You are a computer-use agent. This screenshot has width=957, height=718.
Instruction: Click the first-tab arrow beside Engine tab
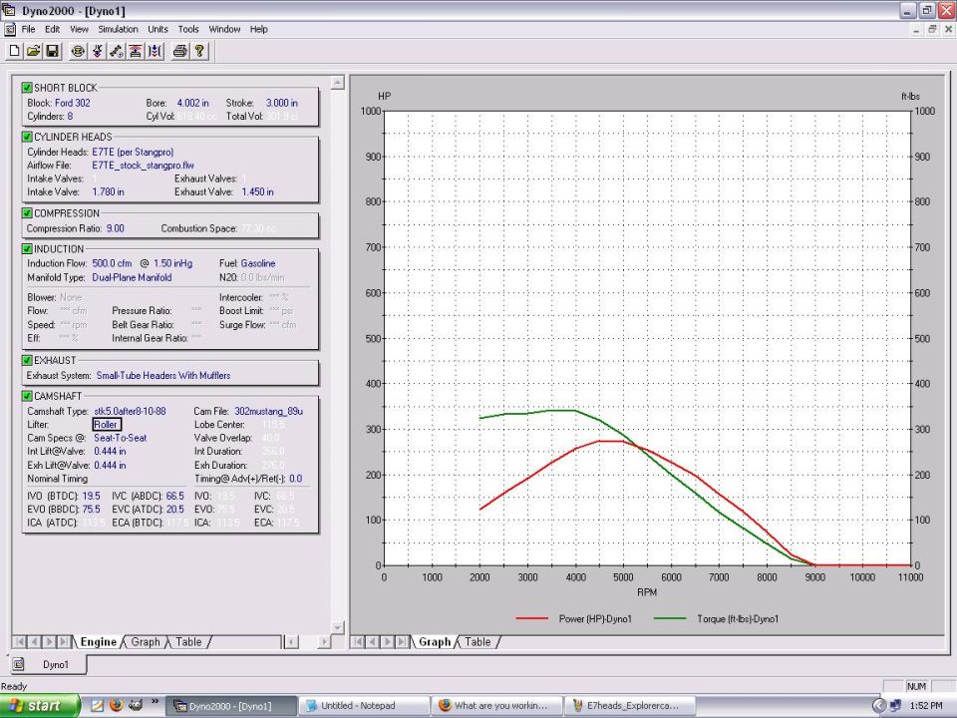[20, 641]
